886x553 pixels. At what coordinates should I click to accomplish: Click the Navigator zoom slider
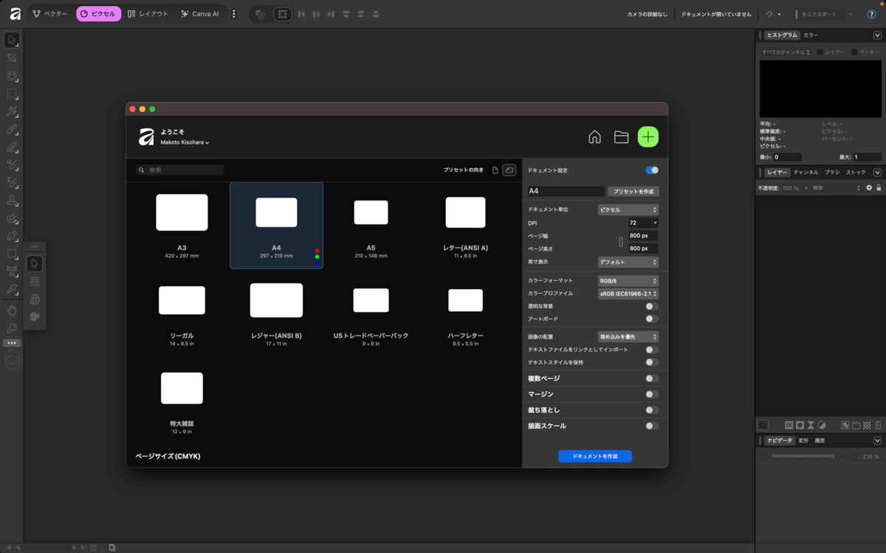click(808, 457)
